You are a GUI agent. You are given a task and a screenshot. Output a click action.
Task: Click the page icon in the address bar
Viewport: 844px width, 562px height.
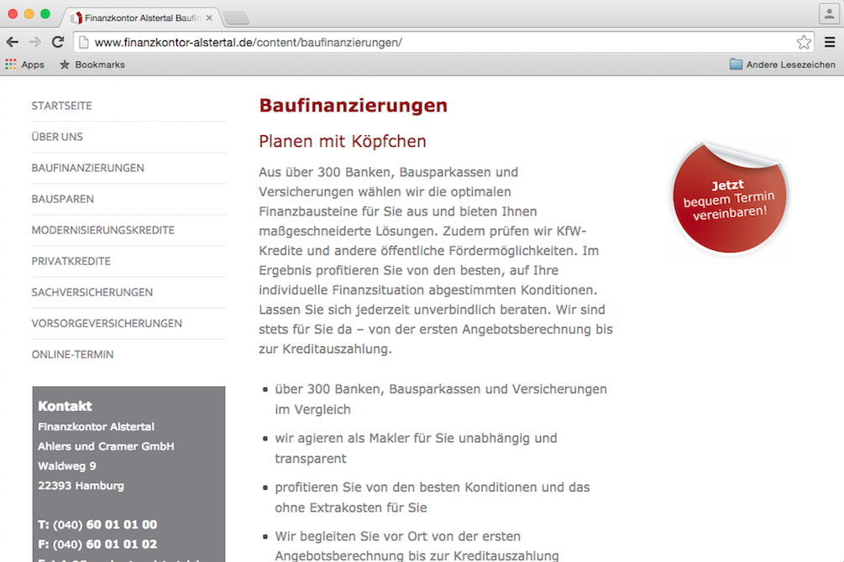[83, 42]
